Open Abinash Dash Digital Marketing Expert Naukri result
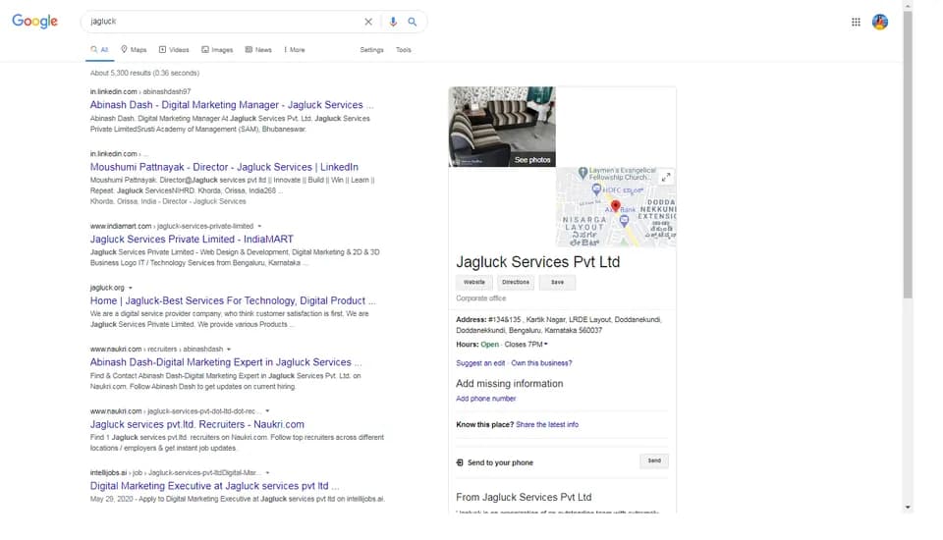Viewport: 943px width, 540px height. [x=226, y=362]
